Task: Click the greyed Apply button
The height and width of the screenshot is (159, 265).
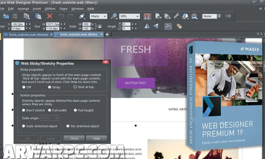Action: [x=51, y=138]
